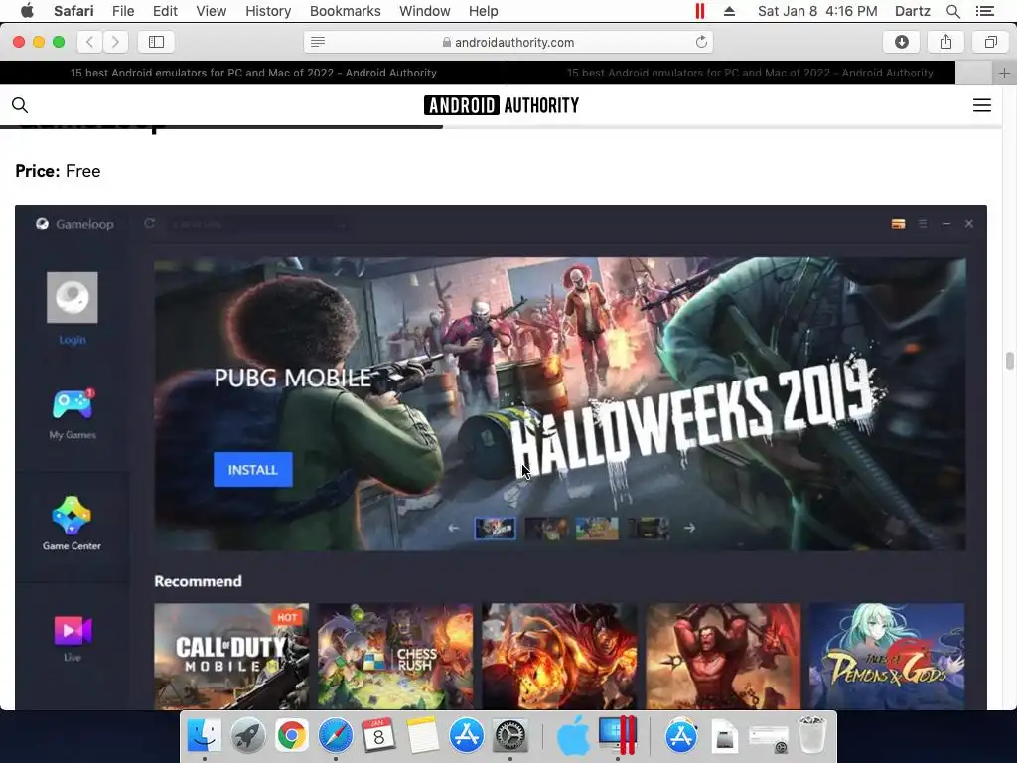Click the INSTALL button for PUBG Mobile
Screen dimensions: 1017x763
253,469
